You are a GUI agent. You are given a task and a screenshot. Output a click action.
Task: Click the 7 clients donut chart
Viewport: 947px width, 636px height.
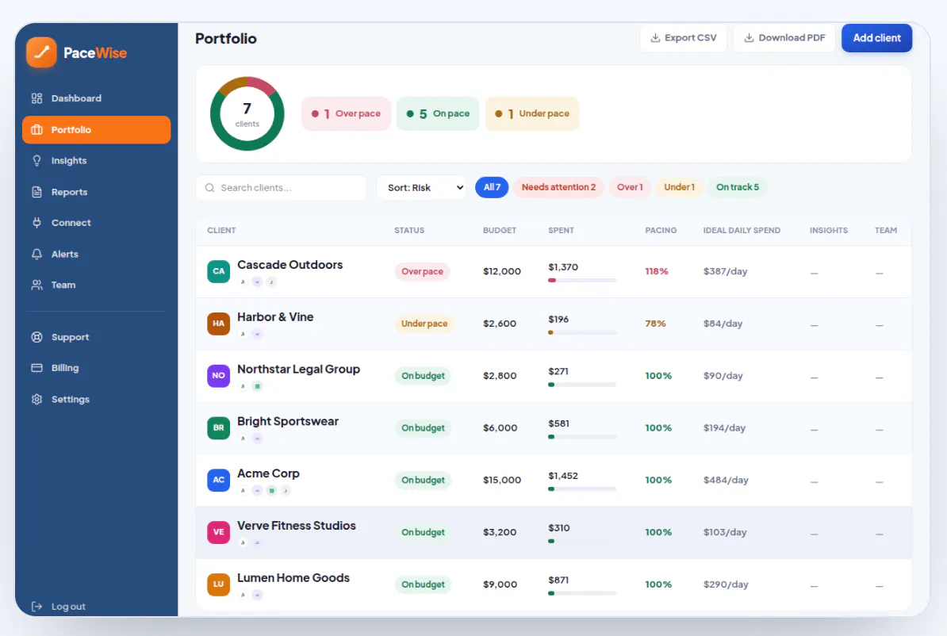(247, 113)
